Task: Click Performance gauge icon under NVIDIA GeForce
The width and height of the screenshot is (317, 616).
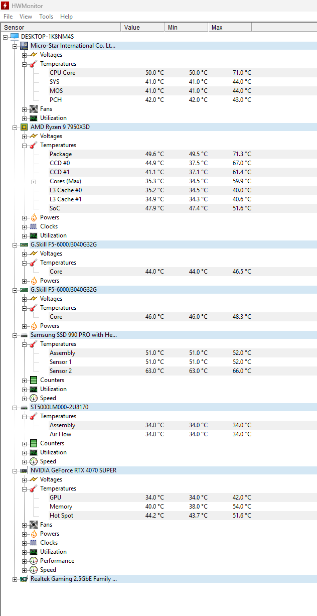Action: pyautogui.click(x=34, y=561)
